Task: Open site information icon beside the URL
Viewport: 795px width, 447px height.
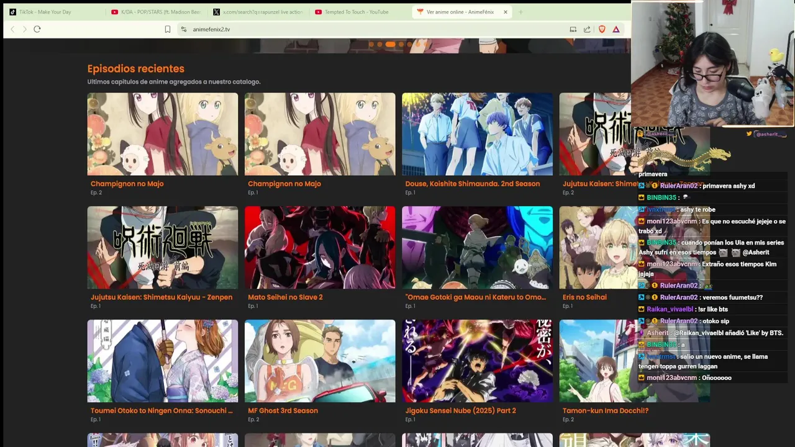Action: pos(183,29)
